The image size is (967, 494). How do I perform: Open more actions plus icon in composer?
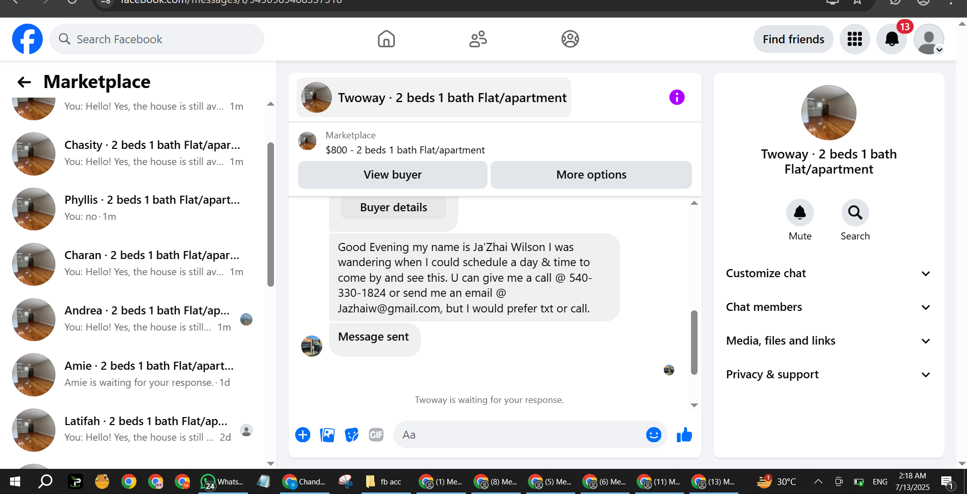303,435
